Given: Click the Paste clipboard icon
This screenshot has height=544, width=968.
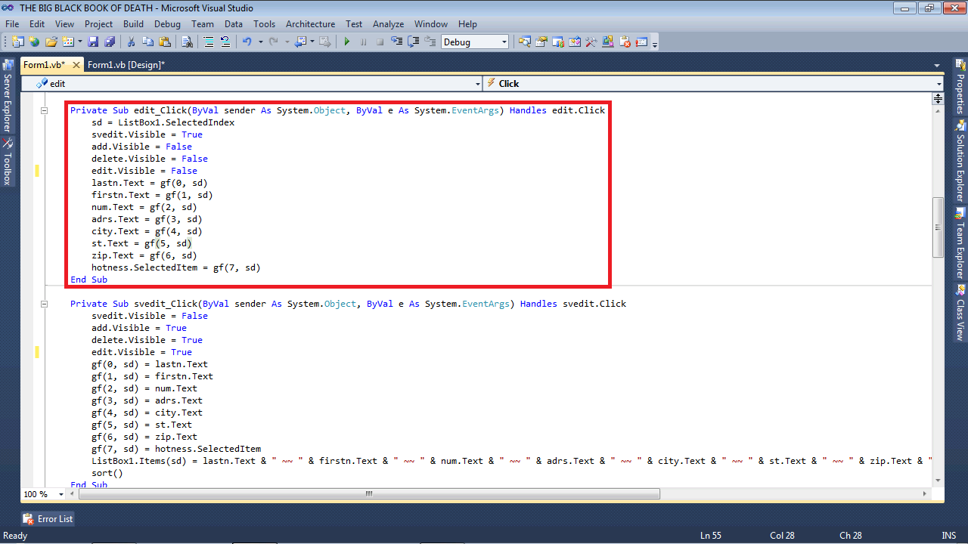Looking at the screenshot, I should (x=165, y=42).
